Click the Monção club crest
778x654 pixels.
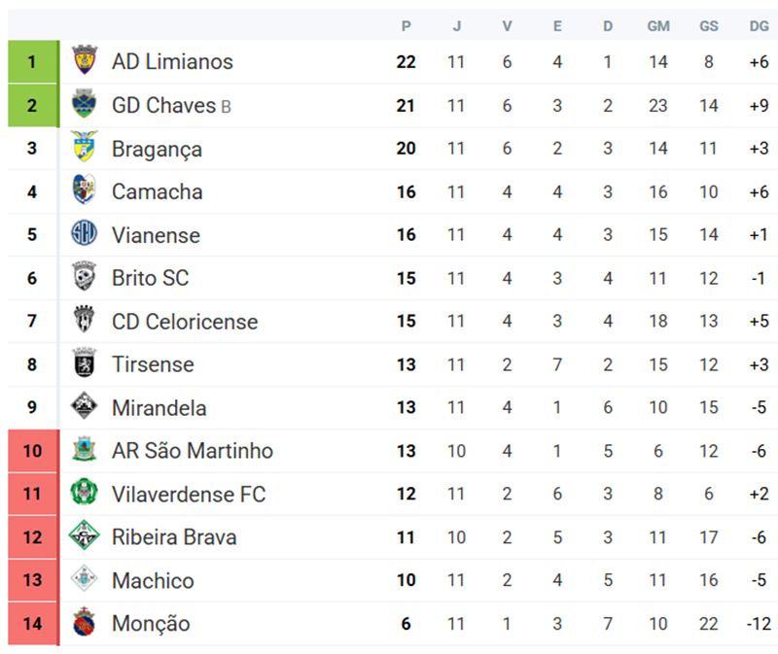click(85, 623)
